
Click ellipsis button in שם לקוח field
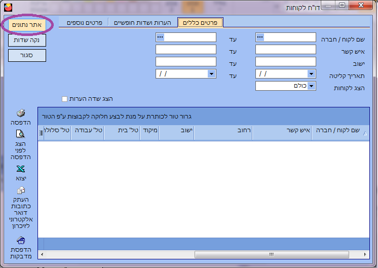(x=260, y=37)
